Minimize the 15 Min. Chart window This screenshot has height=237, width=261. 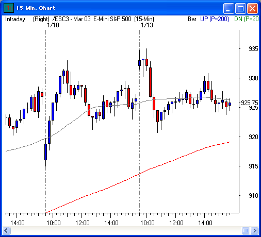(229, 8)
